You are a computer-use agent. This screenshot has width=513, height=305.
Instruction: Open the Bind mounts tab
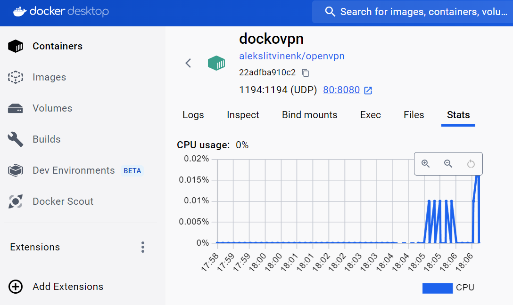[x=309, y=115]
